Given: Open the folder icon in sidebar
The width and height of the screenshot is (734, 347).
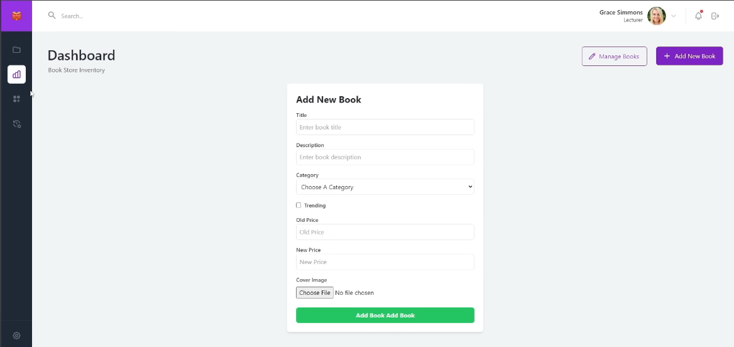Looking at the screenshot, I should click(x=17, y=50).
